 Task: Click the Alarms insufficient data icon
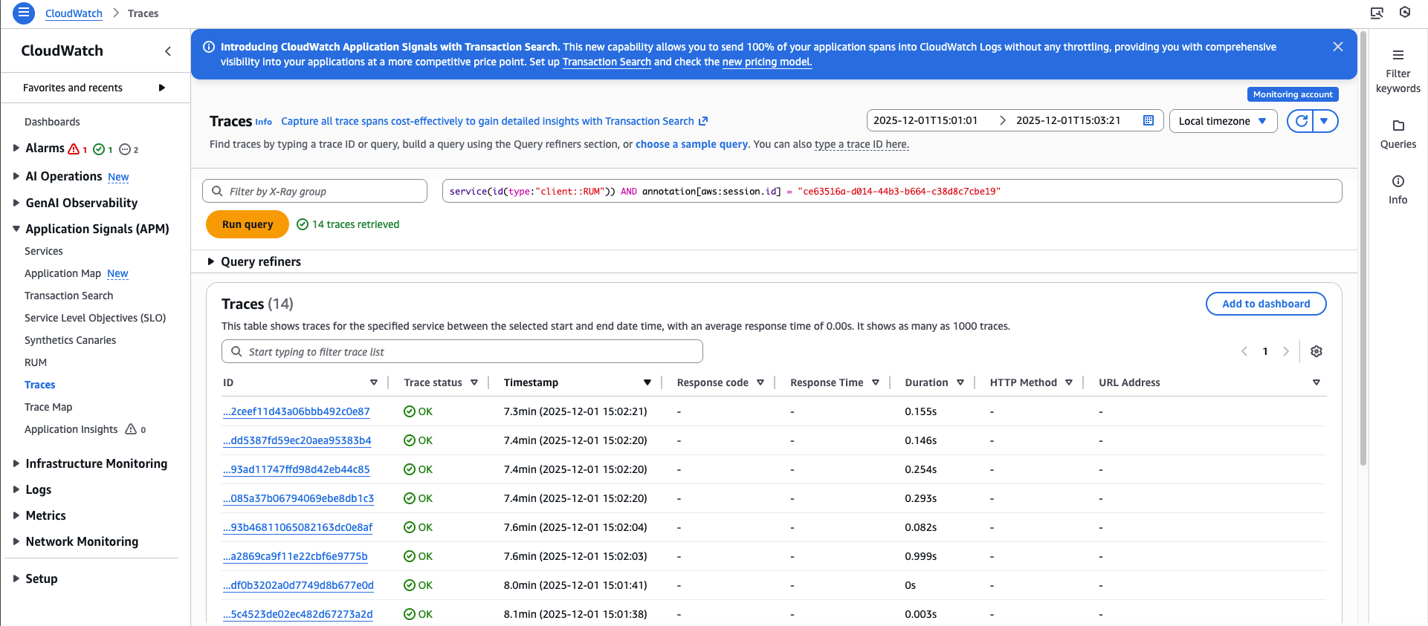pyautogui.click(x=125, y=149)
